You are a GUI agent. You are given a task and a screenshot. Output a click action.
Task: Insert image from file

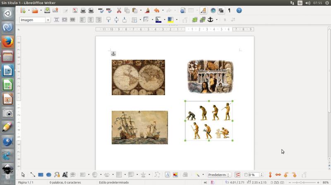[175, 175]
